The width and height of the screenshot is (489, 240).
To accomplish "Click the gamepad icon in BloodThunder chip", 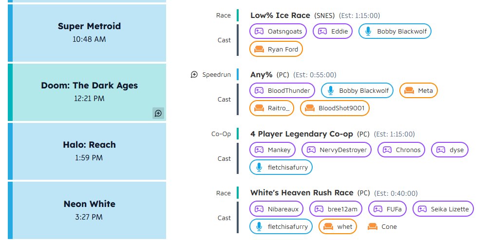I will 259,90.
